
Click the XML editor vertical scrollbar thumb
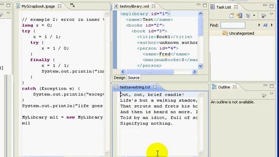tap(201, 27)
